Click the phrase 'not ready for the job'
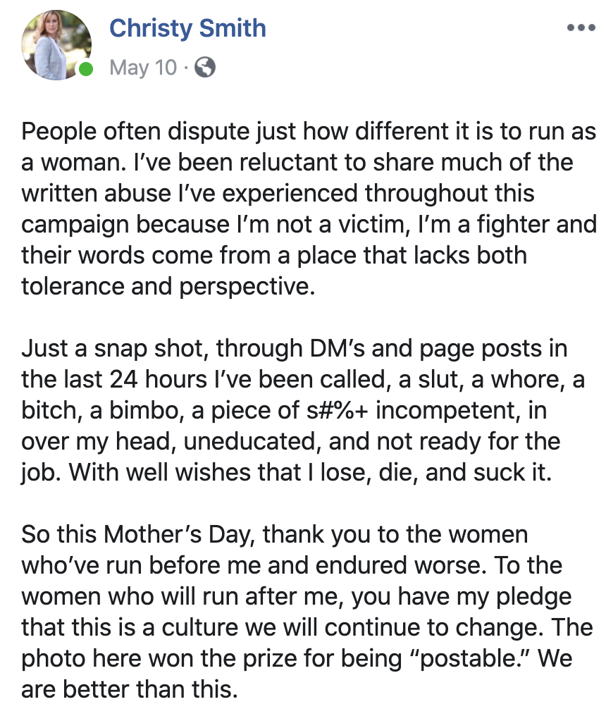606x716 pixels. (290, 457)
